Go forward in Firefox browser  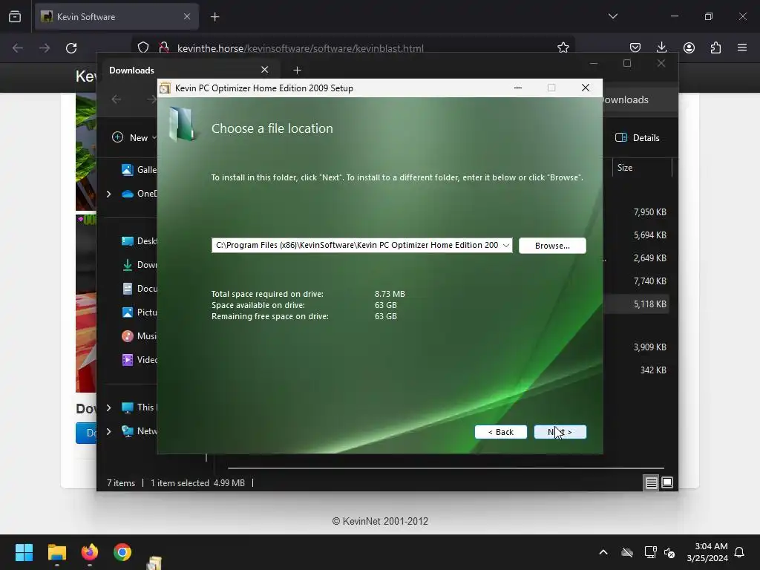point(45,48)
